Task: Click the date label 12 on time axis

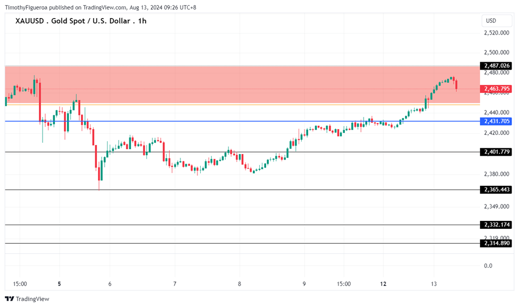Action: pos(383,284)
